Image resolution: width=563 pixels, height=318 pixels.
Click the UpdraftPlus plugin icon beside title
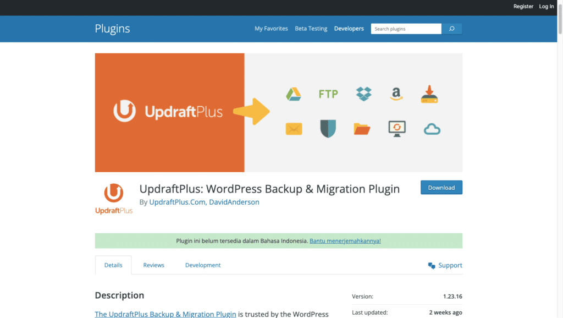(x=114, y=199)
